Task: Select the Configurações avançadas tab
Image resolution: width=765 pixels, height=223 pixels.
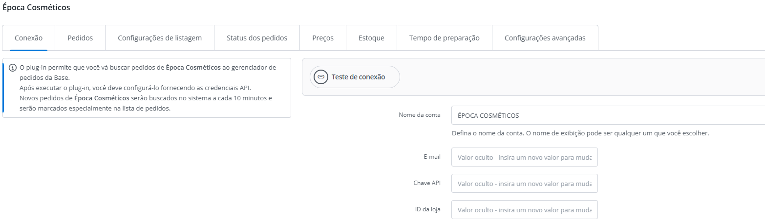Action: [x=545, y=38]
